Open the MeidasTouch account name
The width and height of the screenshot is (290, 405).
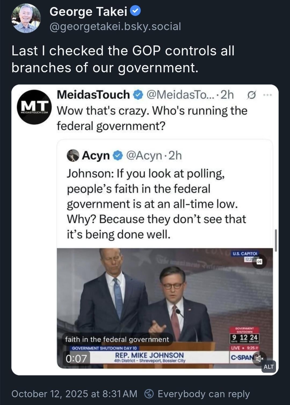(93, 95)
